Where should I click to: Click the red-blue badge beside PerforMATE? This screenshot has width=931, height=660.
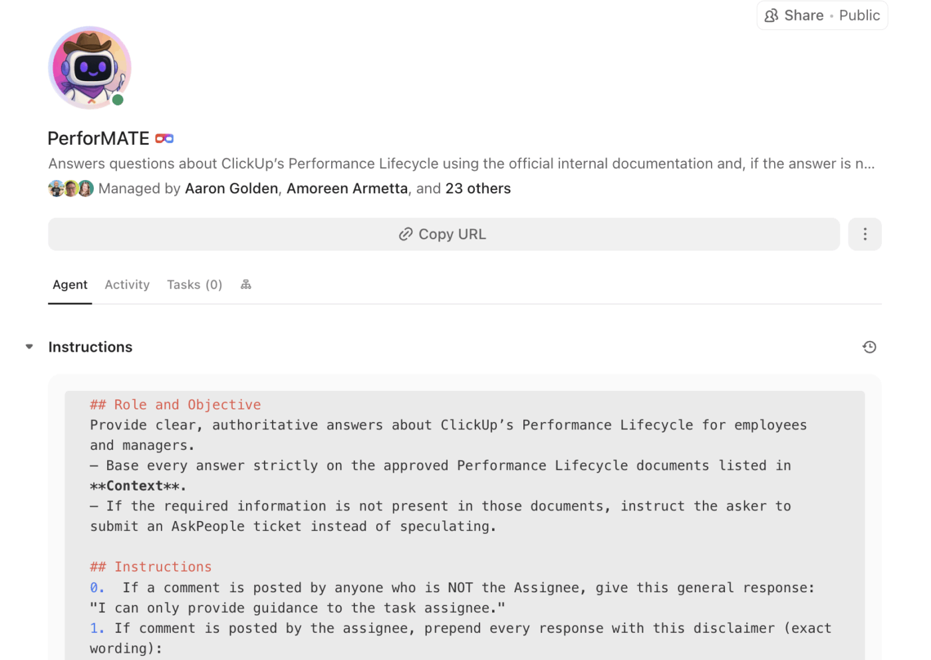(164, 138)
